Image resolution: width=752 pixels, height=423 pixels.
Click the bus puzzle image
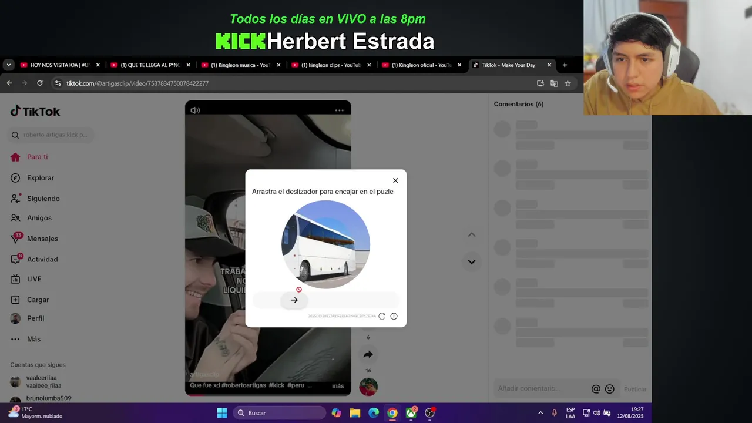click(325, 244)
